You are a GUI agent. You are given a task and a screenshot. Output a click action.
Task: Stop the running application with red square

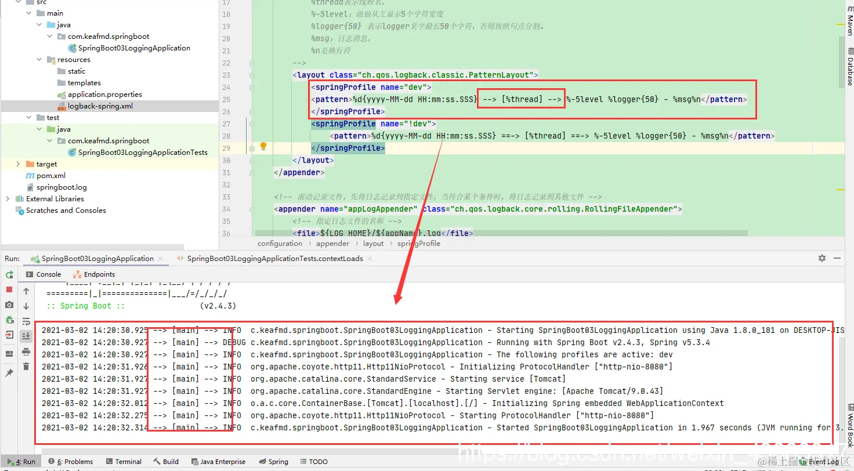(x=9, y=289)
